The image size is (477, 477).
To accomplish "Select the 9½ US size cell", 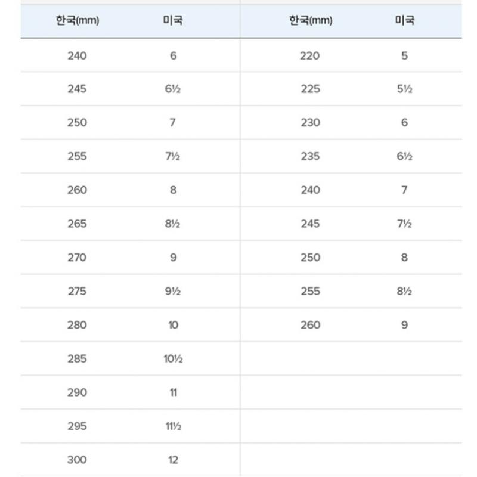I will (173, 292).
